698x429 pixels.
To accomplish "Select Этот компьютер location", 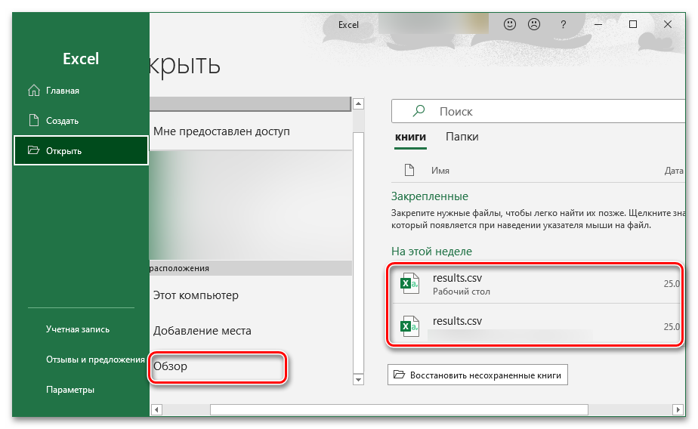I will pos(196,295).
